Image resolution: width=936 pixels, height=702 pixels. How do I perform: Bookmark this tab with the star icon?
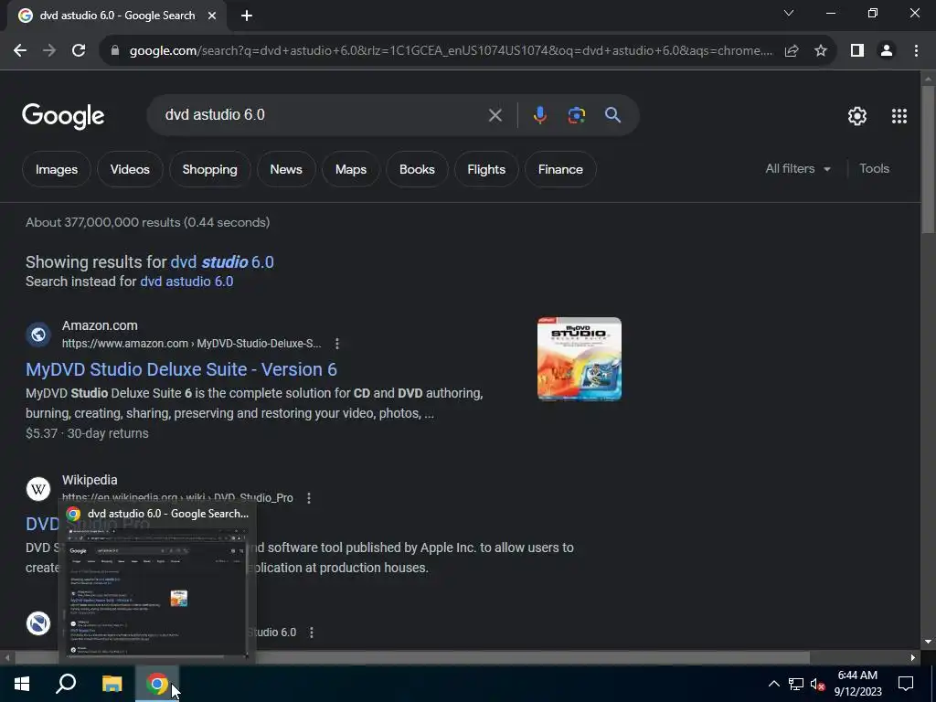[x=821, y=51]
